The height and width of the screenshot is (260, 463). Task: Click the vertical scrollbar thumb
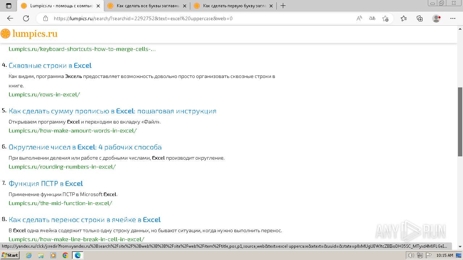click(x=460, y=122)
